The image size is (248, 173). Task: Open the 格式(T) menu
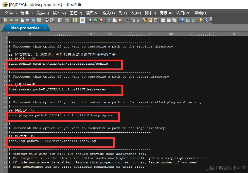[109, 13]
